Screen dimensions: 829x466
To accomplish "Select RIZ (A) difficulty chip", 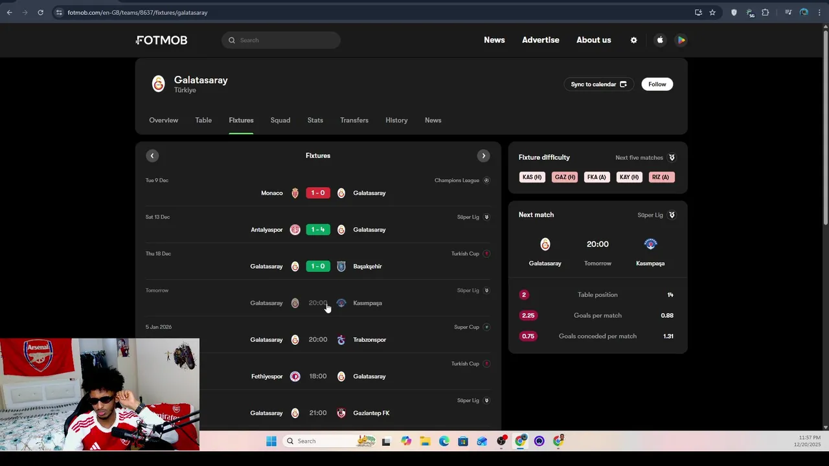I will click(x=661, y=177).
